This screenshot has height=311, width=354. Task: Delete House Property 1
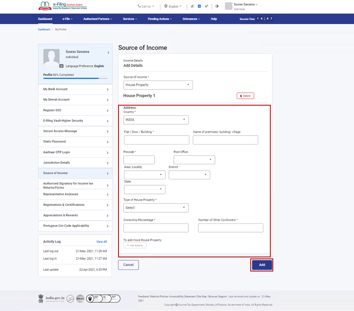click(245, 96)
